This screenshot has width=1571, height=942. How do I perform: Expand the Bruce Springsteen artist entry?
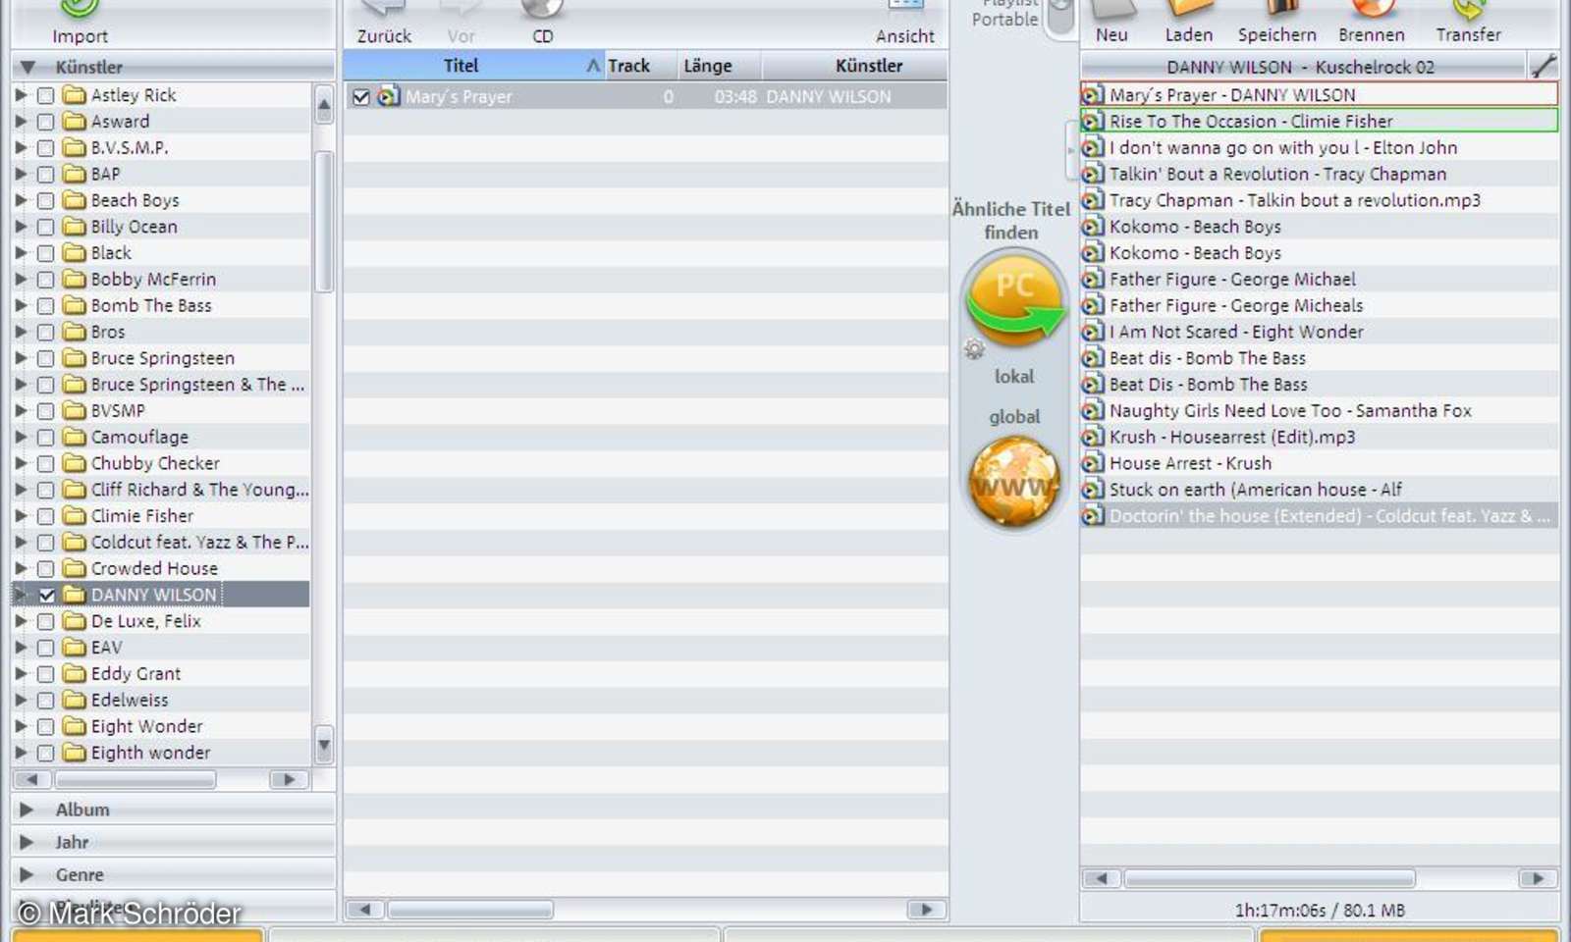[x=20, y=358]
